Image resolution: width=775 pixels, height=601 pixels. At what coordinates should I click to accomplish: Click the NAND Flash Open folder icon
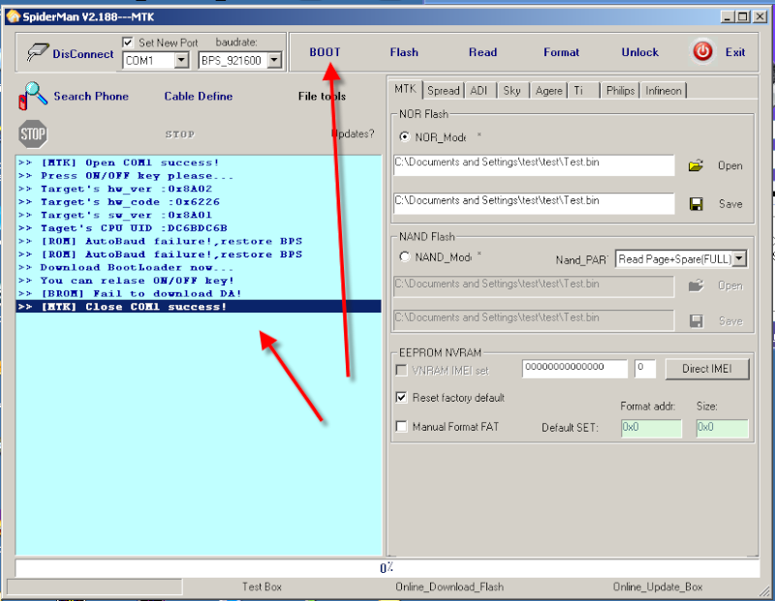point(696,285)
